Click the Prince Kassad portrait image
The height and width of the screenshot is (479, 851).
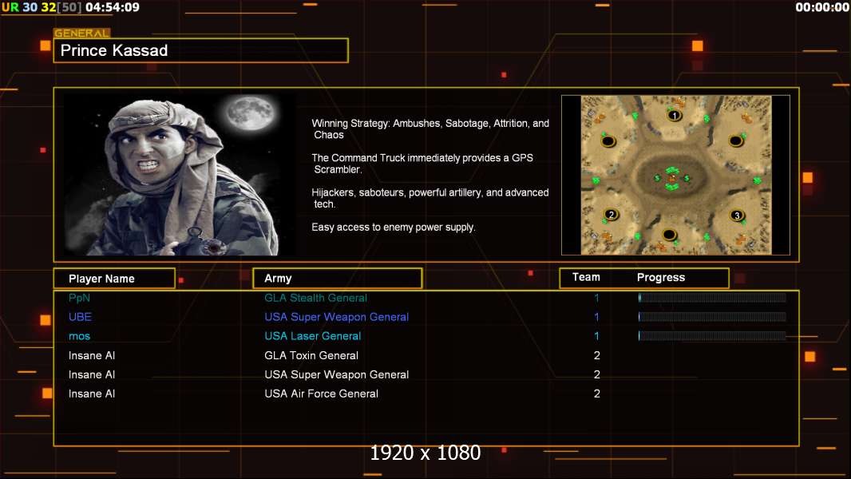(180, 175)
